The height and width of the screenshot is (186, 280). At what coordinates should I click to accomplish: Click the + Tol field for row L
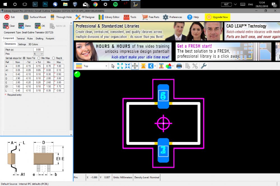click(38, 90)
